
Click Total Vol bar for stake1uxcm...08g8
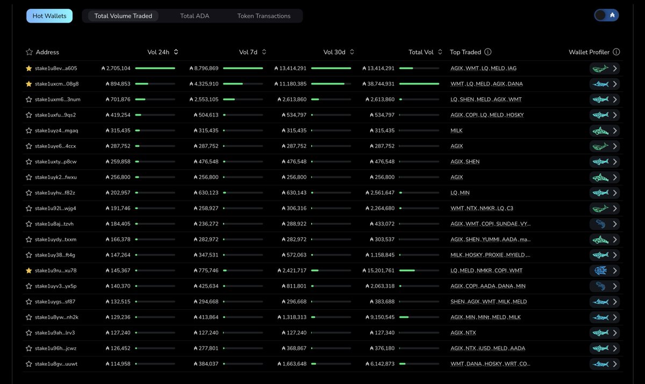pos(419,84)
